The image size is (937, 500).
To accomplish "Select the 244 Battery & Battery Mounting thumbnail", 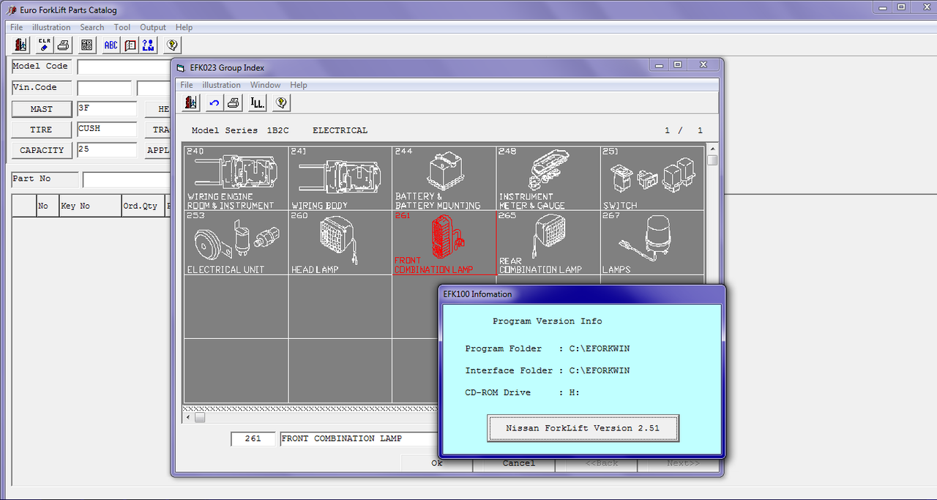I will coord(444,179).
